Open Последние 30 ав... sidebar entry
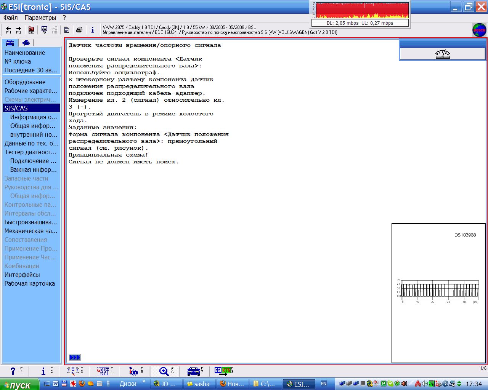Image resolution: width=488 pixels, height=390 pixels. coord(32,70)
